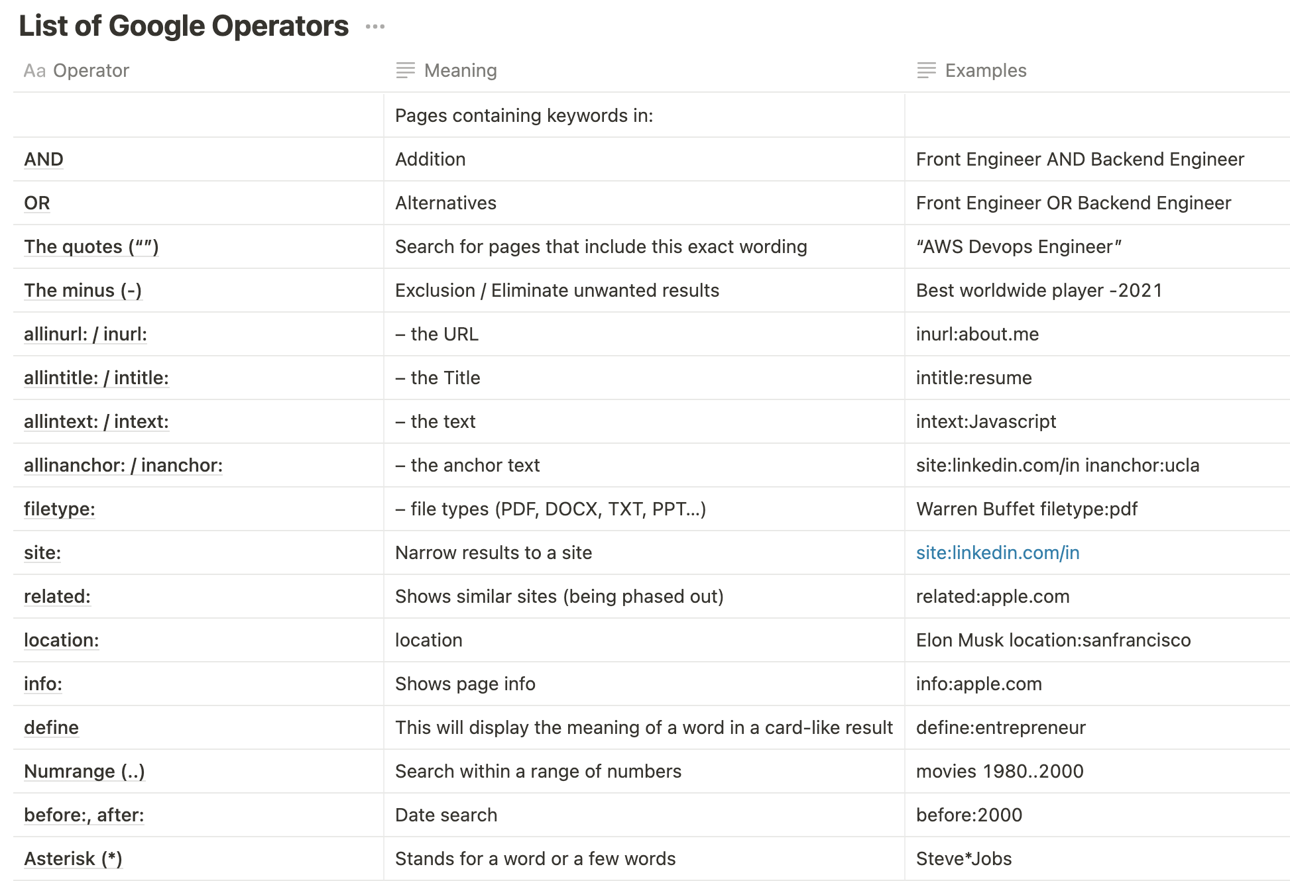Select the Asterisk (*) operator row title

pos(73,859)
